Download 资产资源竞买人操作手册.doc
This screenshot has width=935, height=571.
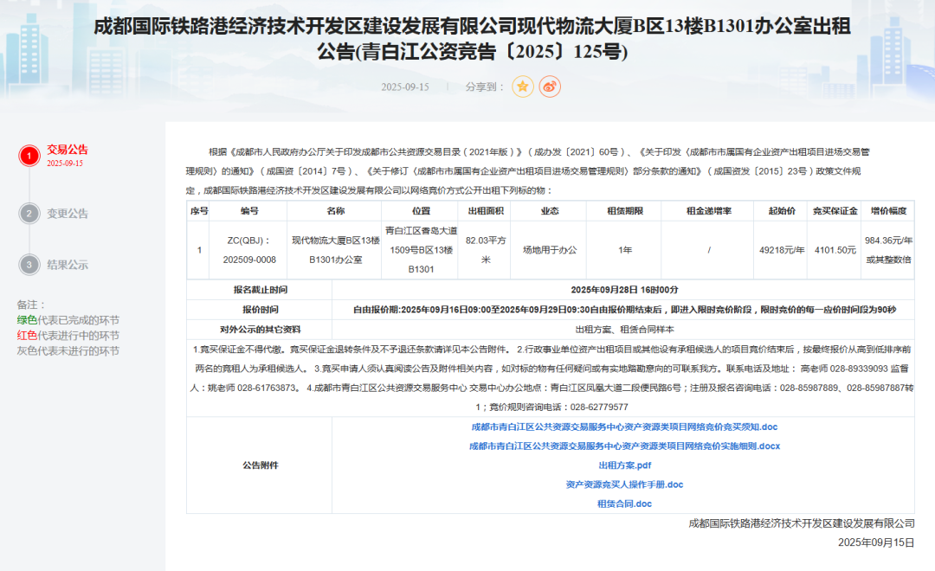623,484
